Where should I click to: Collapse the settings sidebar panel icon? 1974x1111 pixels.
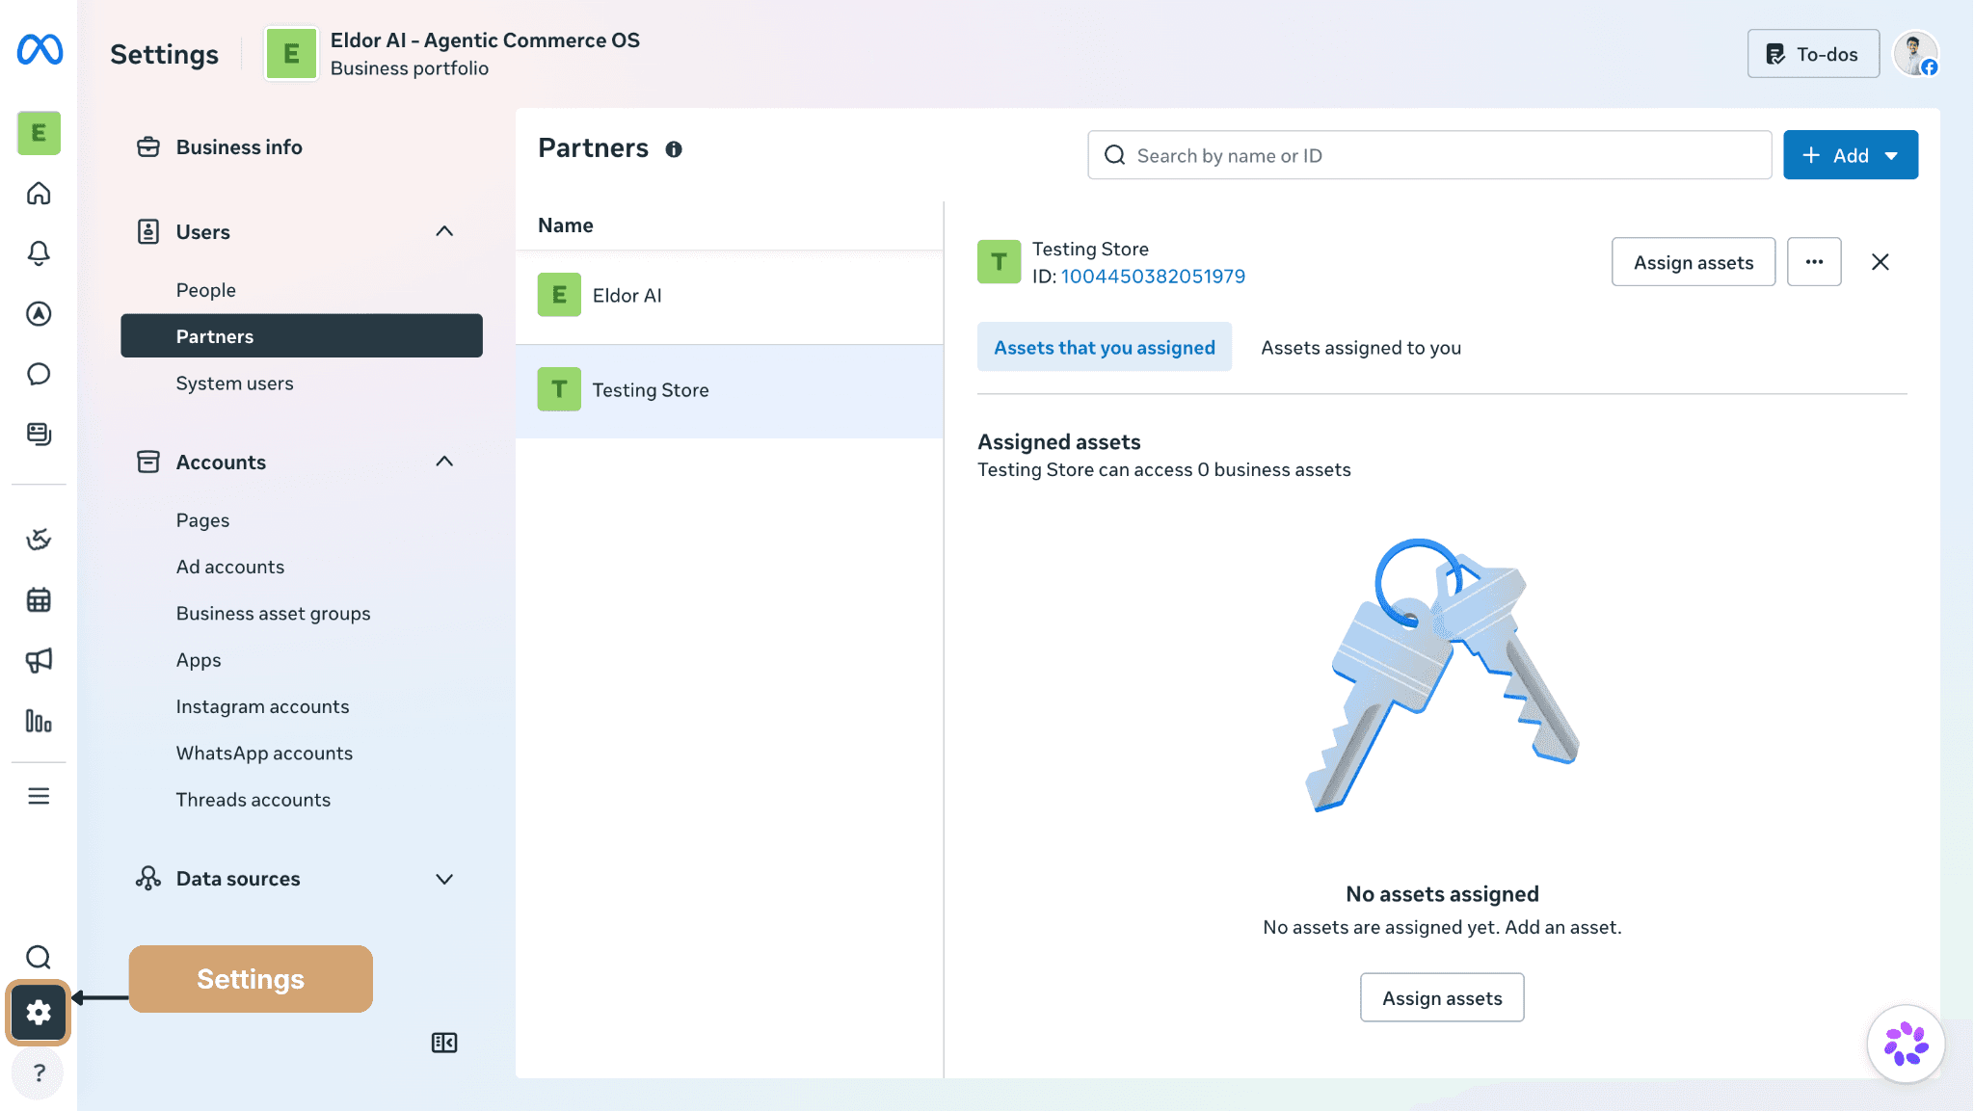444,1043
